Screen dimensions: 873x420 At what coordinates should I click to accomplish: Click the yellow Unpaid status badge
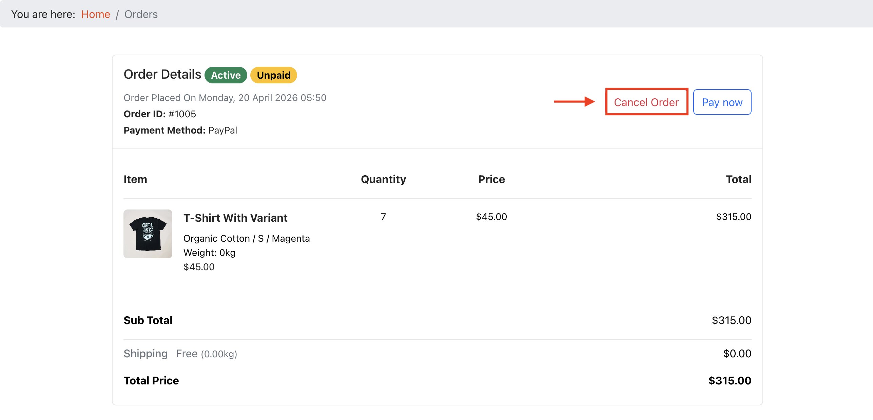[273, 75]
